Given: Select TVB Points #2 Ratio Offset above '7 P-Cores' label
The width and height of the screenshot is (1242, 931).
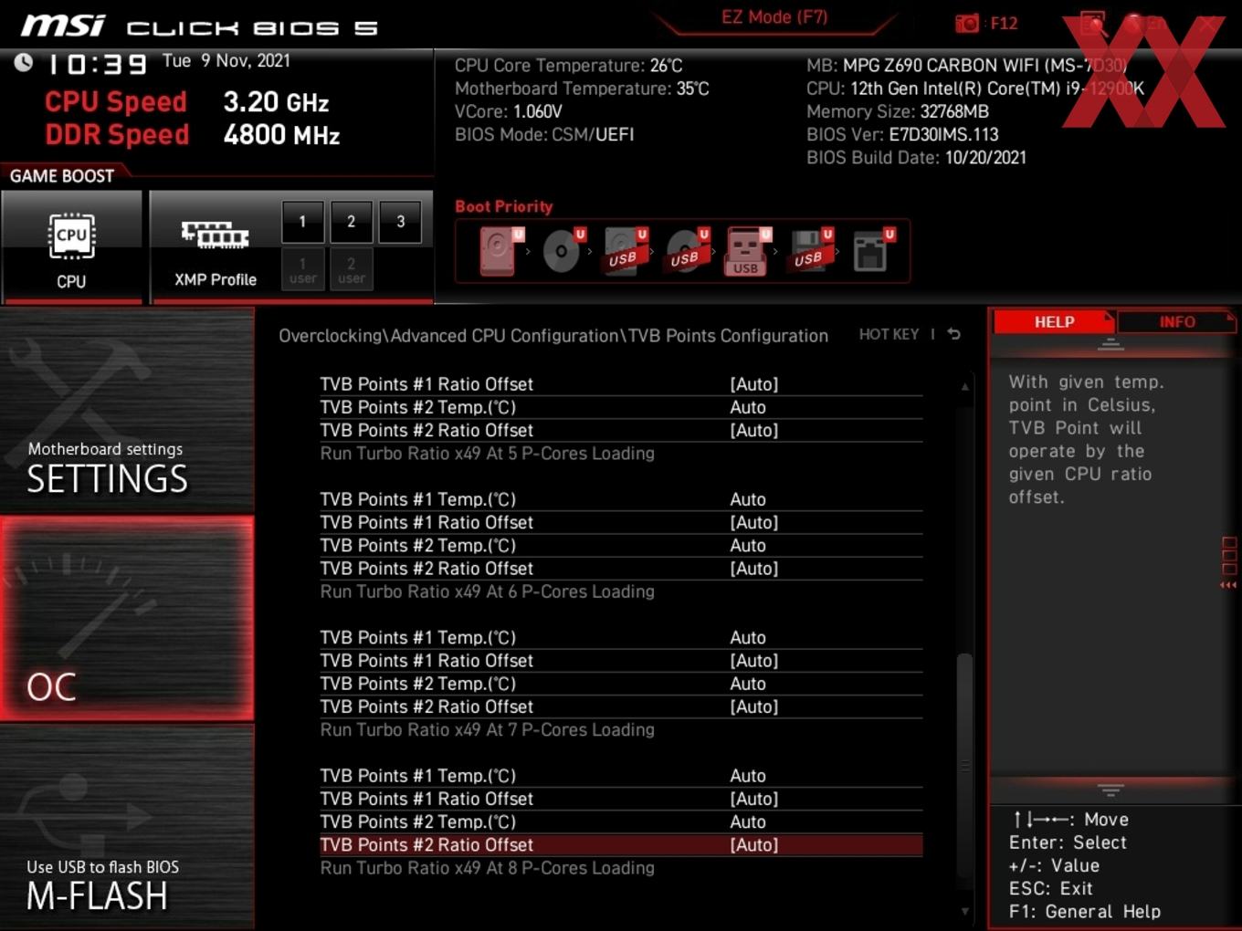Looking at the screenshot, I should 621,706.
